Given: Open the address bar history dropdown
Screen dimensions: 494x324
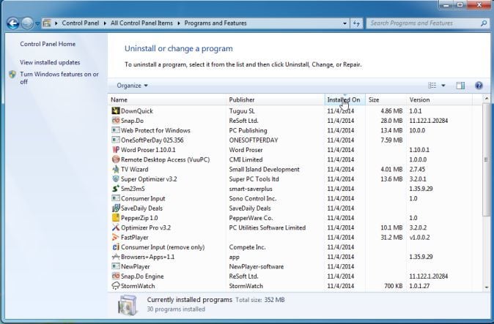Looking at the screenshot, I should [344, 23].
